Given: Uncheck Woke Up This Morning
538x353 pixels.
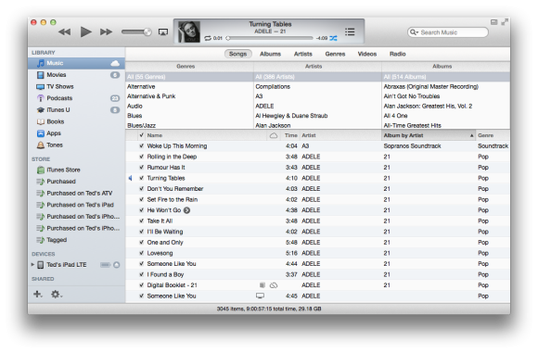Looking at the screenshot, I should (141, 146).
